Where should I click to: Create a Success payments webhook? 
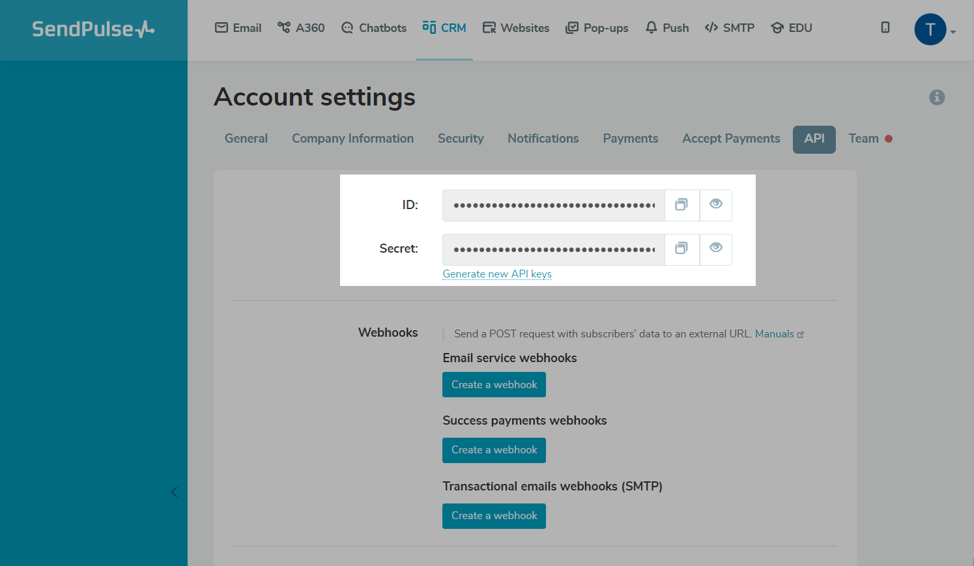tap(494, 450)
